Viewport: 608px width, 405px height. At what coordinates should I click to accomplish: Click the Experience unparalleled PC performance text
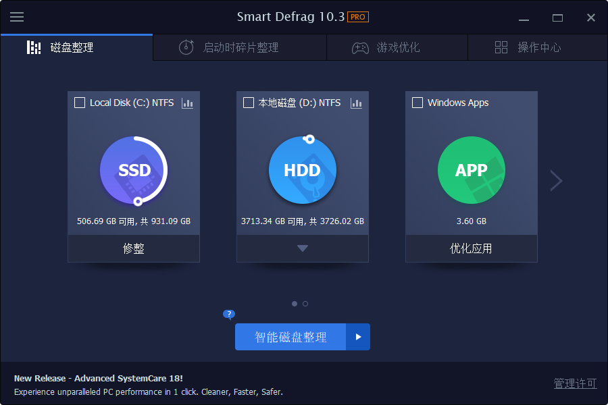(149, 391)
